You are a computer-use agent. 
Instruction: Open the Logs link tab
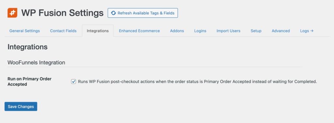(x=307, y=31)
